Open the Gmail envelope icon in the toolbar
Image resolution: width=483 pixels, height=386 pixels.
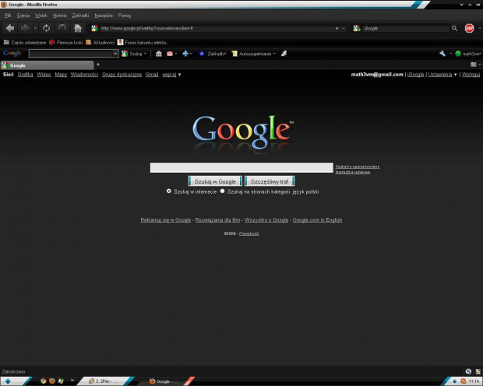pos(170,54)
